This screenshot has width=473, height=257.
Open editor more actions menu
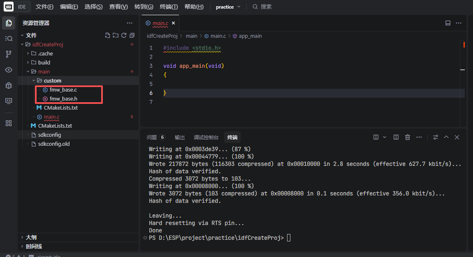click(459, 23)
